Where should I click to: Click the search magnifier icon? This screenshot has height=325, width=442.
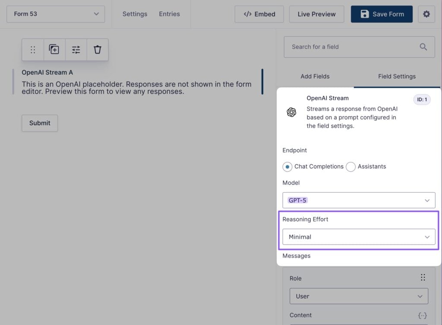coord(423,47)
